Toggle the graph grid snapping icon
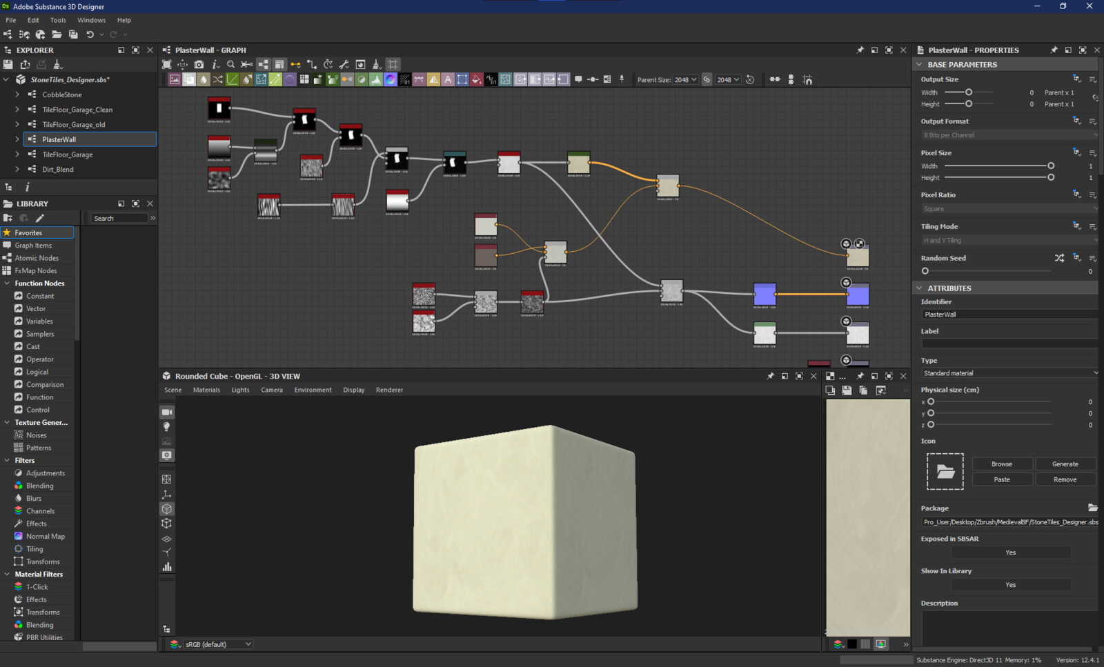1104x667 pixels. [x=393, y=64]
